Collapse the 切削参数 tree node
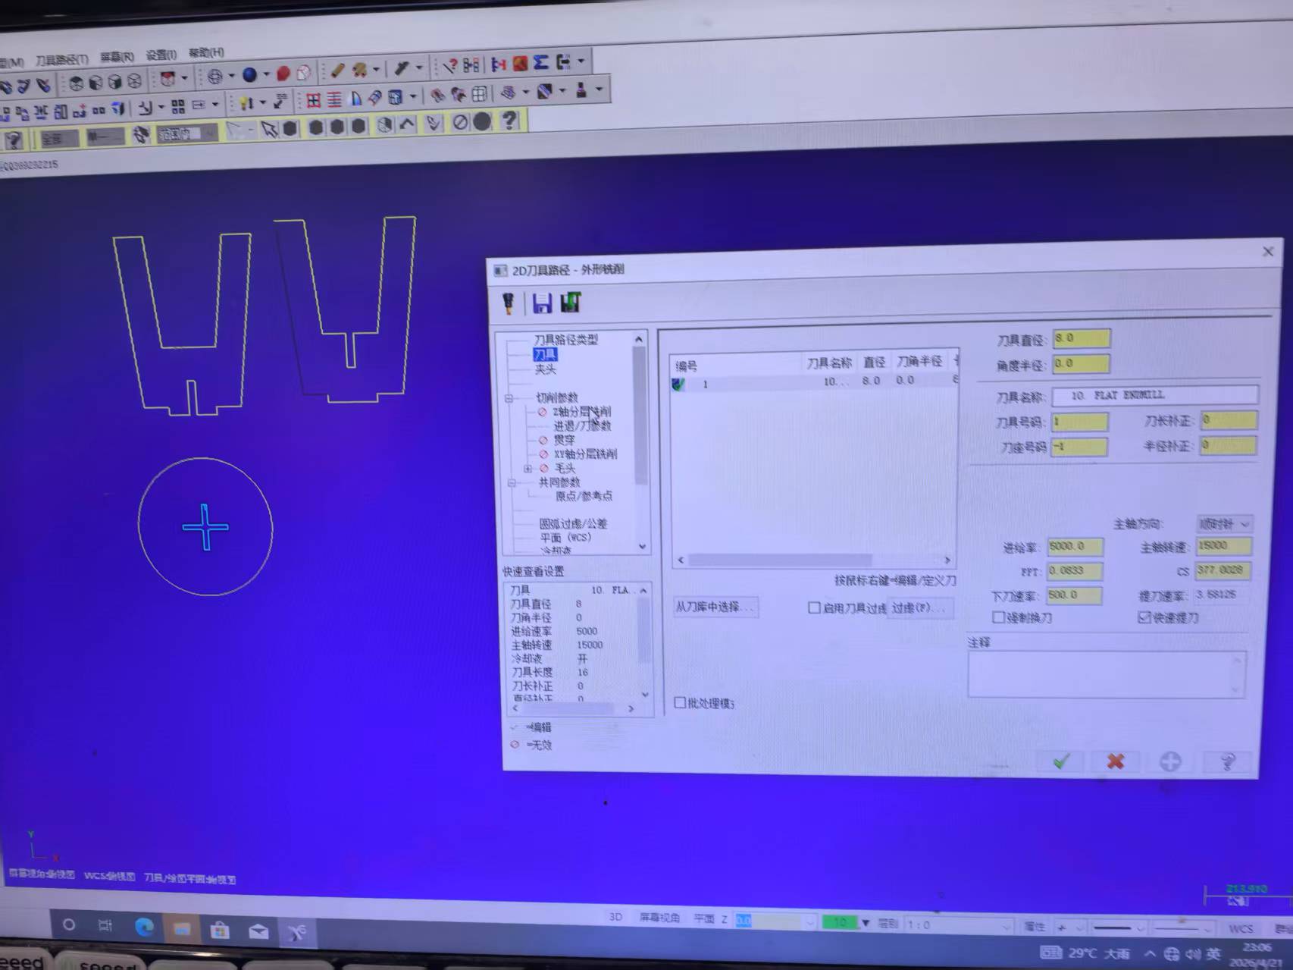Image resolution: width=1293 pixels, height=970 pixels. [x=509, y=397]
